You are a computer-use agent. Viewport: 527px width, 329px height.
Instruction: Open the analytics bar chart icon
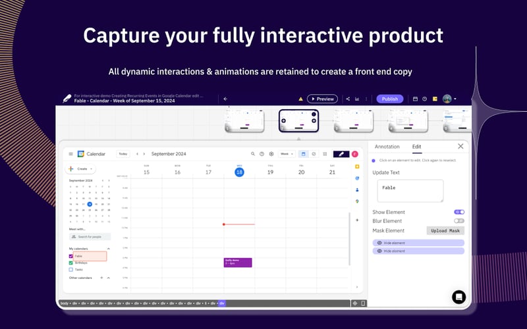pos(357,99)
